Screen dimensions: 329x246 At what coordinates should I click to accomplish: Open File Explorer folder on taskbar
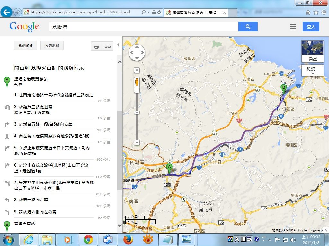pos(47,240)
